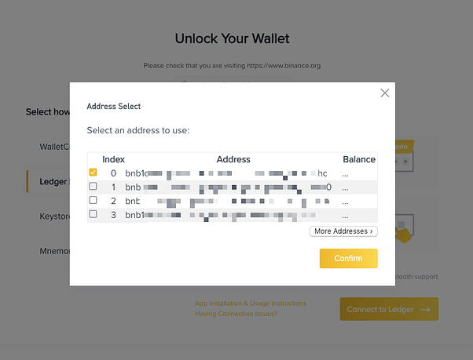Click the Address column header
Screen dimensions: 473x360
(233, 159)
